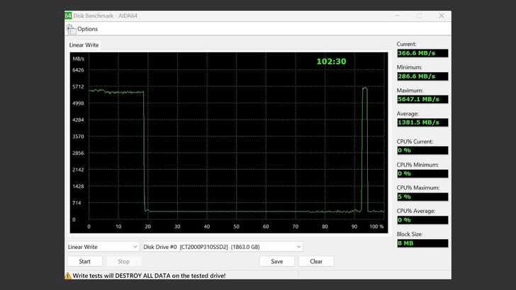Maximize the Disk Benchmark window

(x=419, y=16)
